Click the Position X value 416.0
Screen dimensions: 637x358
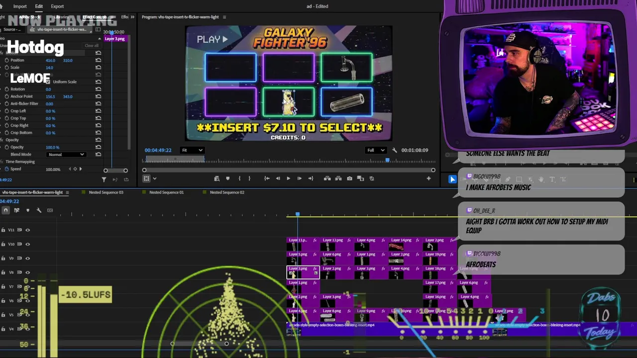point(50,60)
